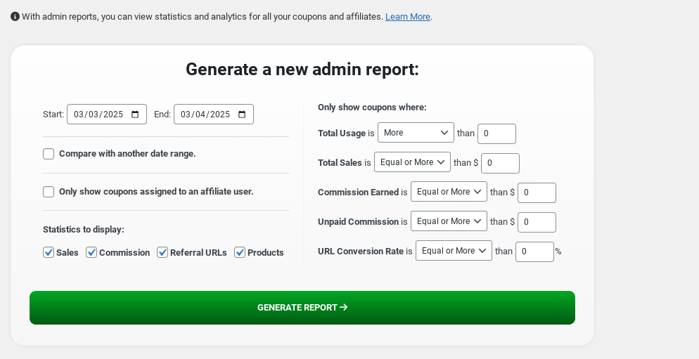Click the info icon beside admin reports text

click(15, 16)
